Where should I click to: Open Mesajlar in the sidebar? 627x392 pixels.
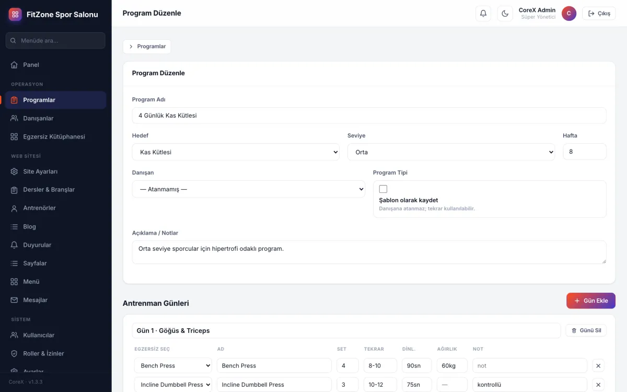click(x=55, y=300)
